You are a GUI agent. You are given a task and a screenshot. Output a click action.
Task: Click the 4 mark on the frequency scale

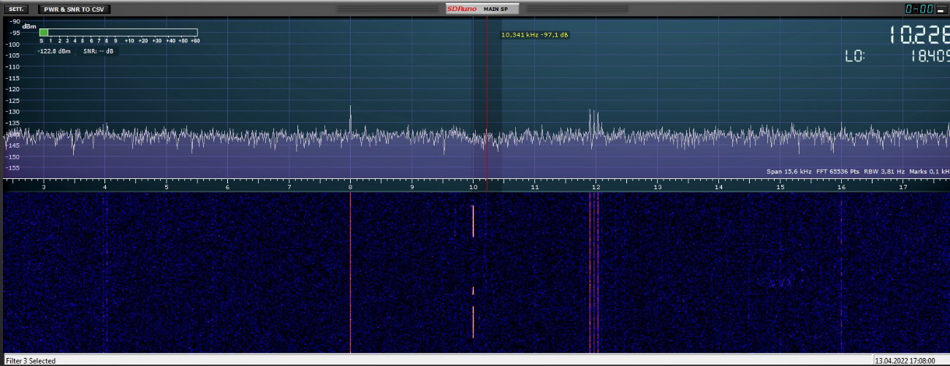point(104,187)
